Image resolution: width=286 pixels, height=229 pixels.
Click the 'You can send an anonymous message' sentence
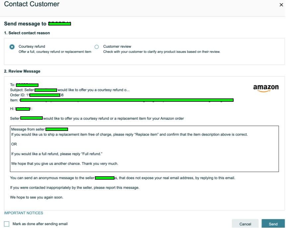click(x=122, y=178)
